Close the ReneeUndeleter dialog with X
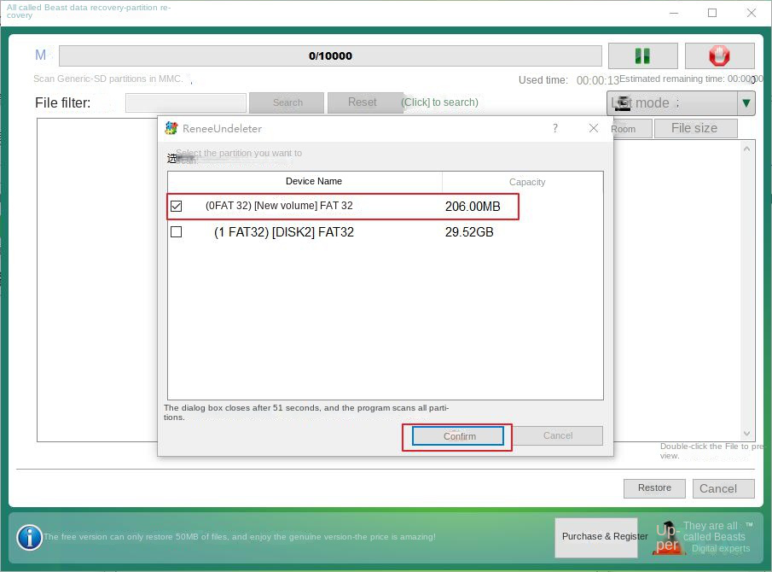Viewport: 772px width, 572px height. coord(594,128)
